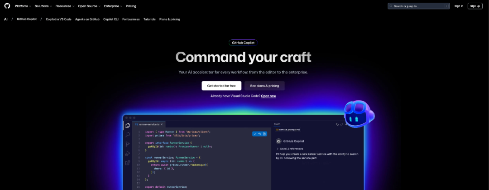Open the For business sub-nav item
Viewport: 489px width, 190px height.
pos(131,19)
